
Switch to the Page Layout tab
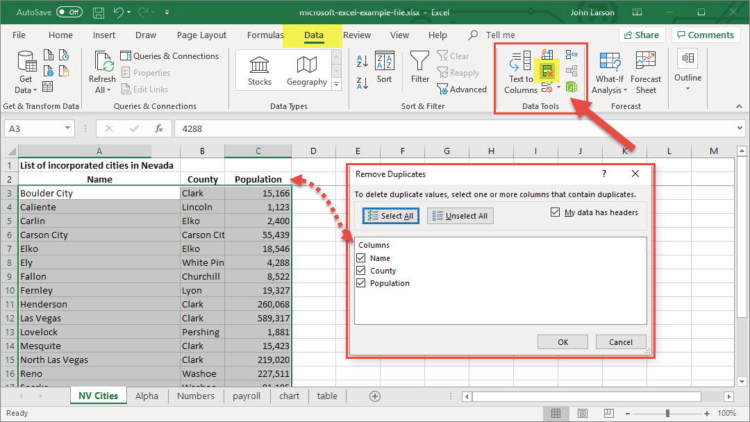pos(201,35)
